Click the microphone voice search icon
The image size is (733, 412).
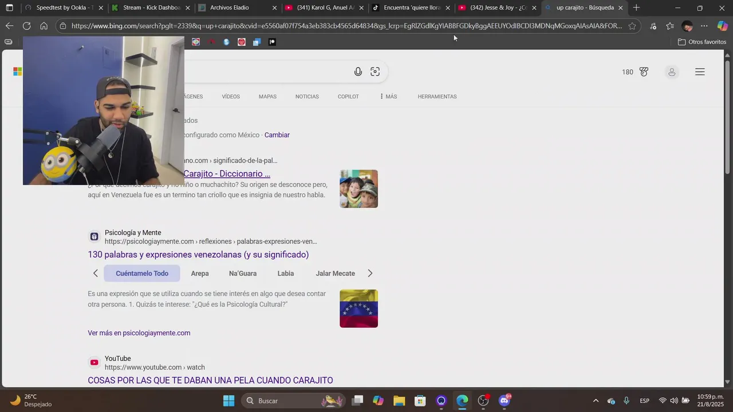pyautogui.click(x=358, y=72)
